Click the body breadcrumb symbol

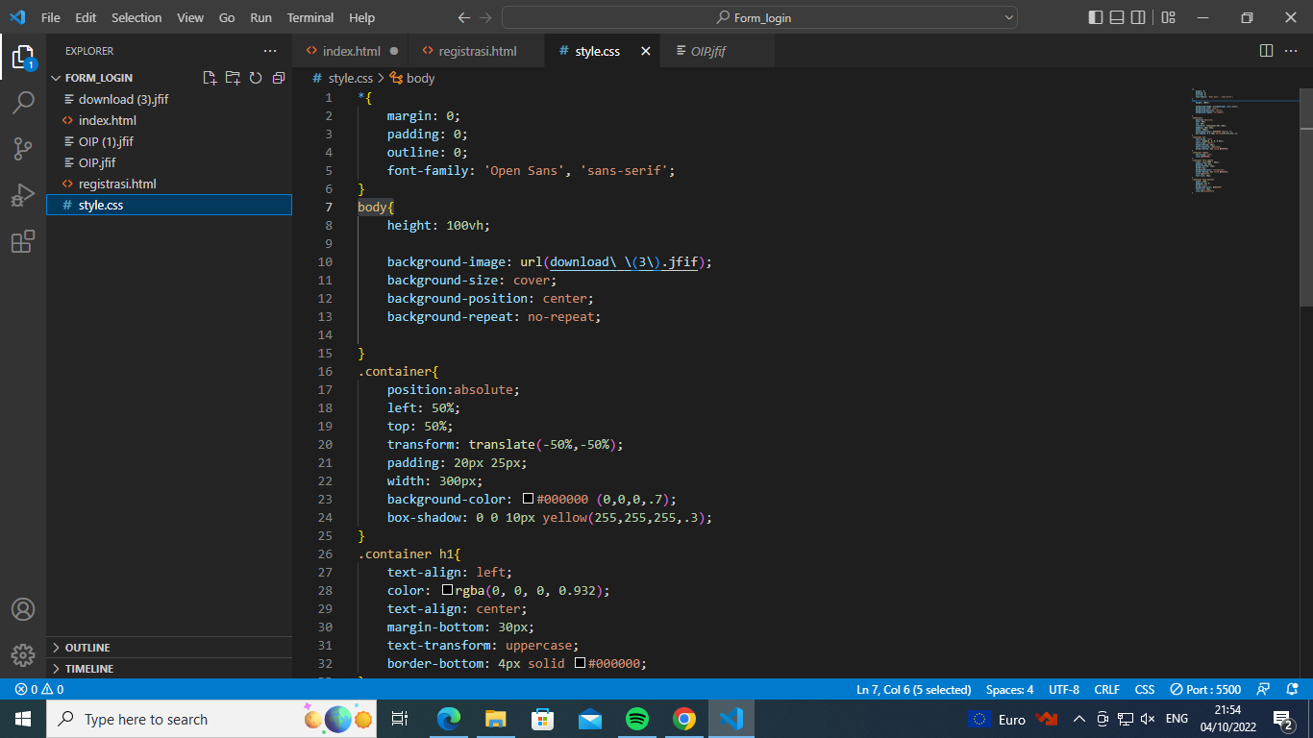[412, 78]
